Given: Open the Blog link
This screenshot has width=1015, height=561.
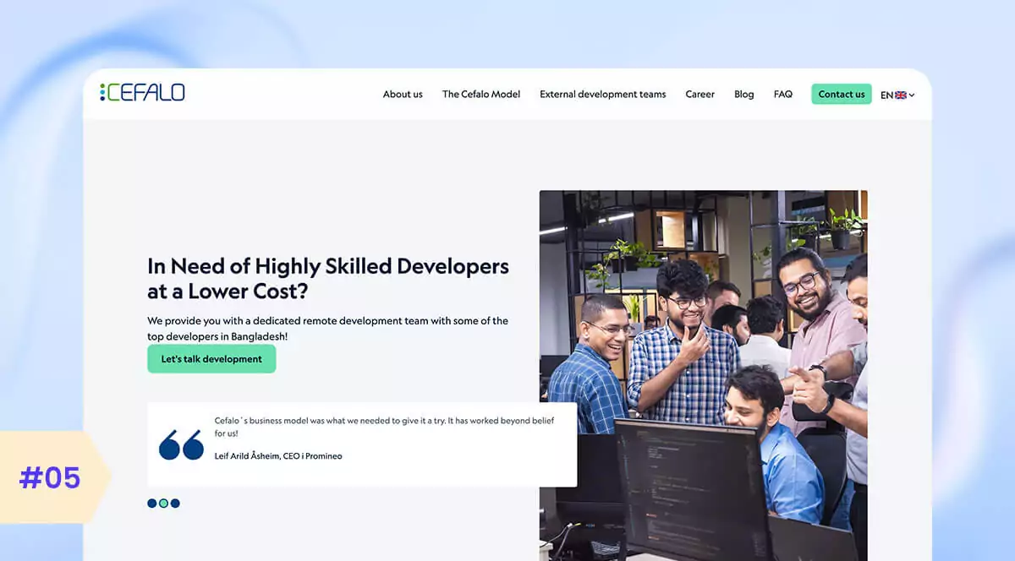Looking at the screenshot, I should pyautogui.click(x=744, y=95).
